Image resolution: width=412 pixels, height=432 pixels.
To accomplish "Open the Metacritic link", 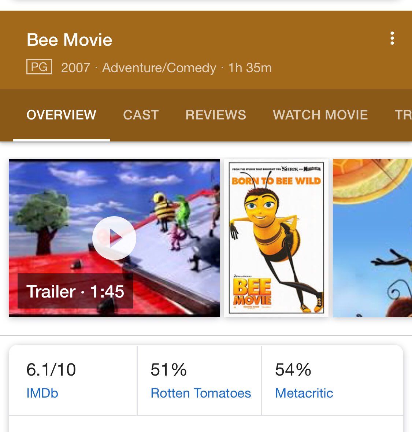I will [304, 393].
